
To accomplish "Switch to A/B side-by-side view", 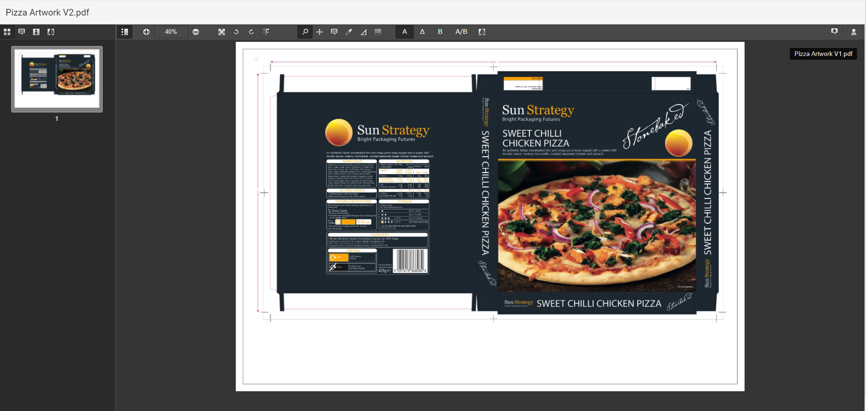I will pos(461,32).
